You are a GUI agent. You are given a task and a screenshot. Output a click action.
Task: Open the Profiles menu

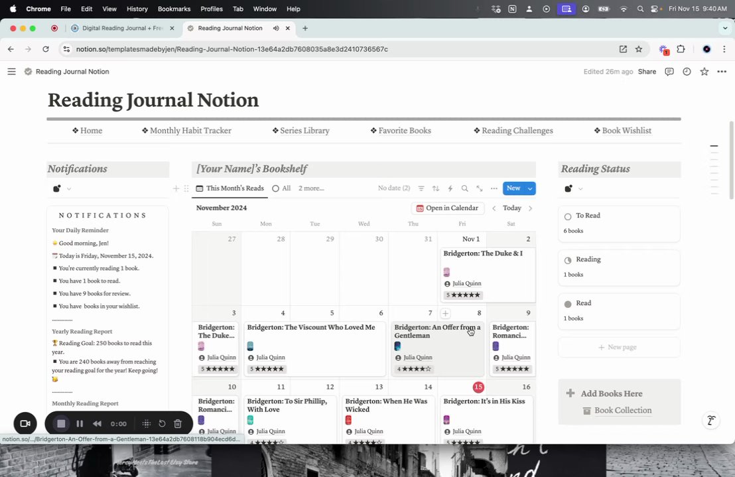tap(212, 9)
